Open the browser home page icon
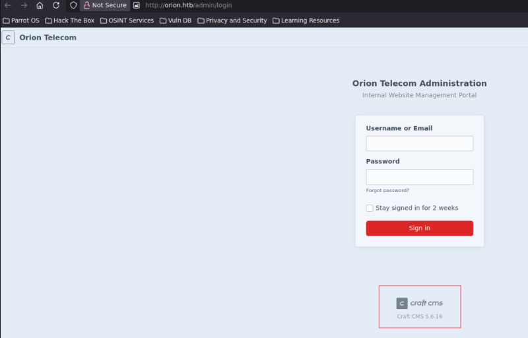 (x=40, y=5)
